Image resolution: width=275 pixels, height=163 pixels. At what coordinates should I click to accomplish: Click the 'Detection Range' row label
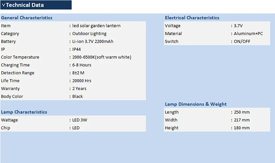coord(18,73)
